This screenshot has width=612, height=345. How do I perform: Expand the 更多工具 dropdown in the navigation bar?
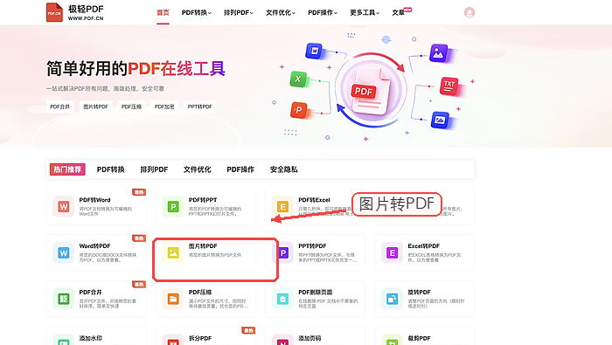365,12
